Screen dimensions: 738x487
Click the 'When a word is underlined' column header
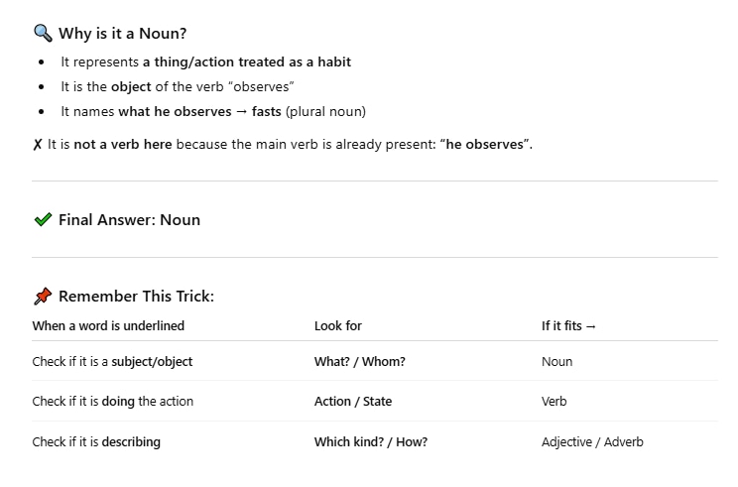(x=108, y=325)
